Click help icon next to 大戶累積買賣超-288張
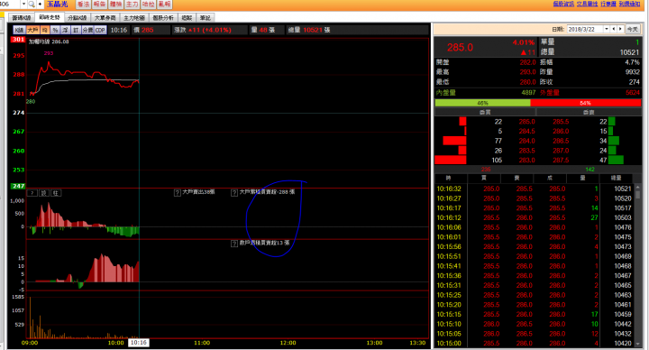This screenshot has height=350, width=649. [x=234, y=193]
